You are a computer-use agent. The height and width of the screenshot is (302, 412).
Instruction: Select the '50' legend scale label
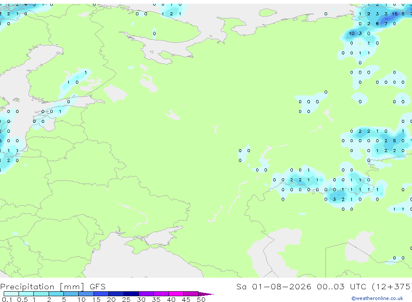pos(201,300)
